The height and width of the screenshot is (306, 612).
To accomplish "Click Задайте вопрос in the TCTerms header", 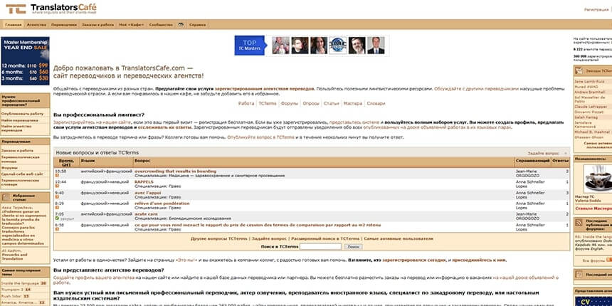I will click(543, 154).
